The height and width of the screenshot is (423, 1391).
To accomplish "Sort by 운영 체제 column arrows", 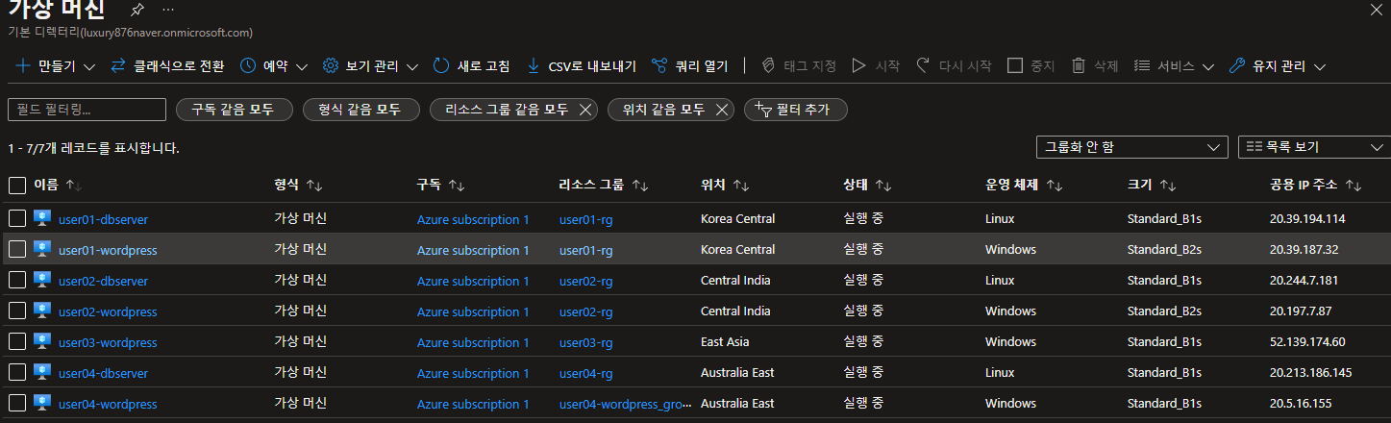I will (1054, 185).
